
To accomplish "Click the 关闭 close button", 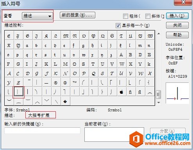I will coord(177,25).
